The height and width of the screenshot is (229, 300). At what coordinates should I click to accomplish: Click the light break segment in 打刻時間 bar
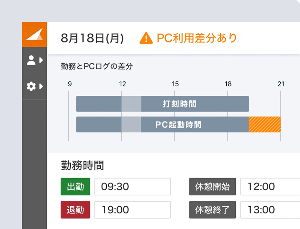pyautogui.click(x=131, y=104)
